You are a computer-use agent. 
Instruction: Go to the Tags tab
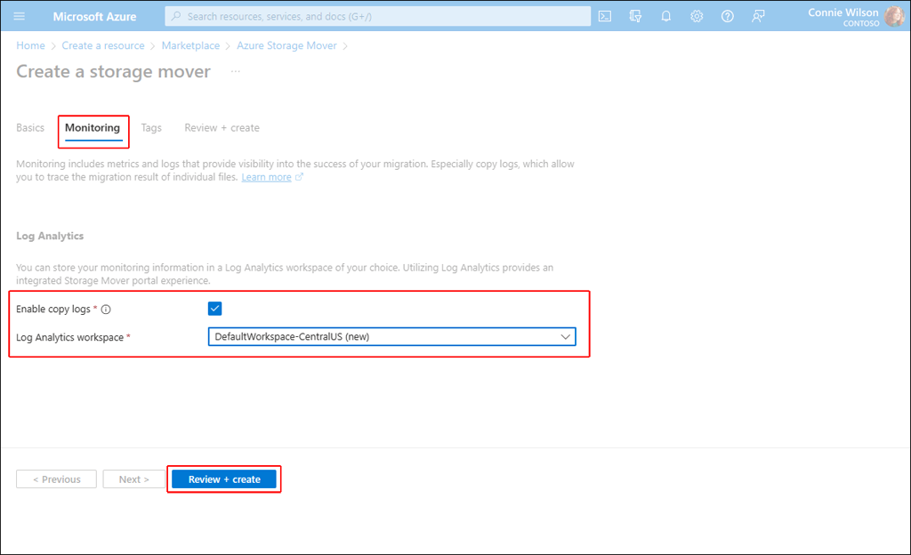(151, 128)
